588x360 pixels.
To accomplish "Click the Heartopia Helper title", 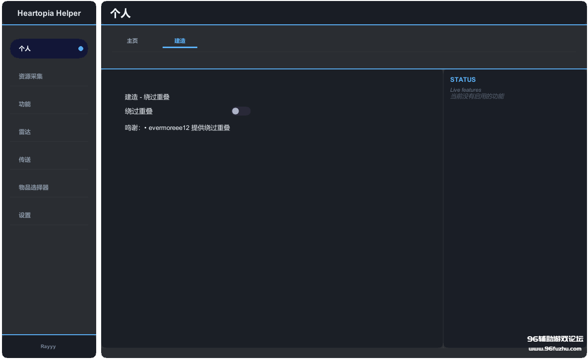I will click(49, 13).
